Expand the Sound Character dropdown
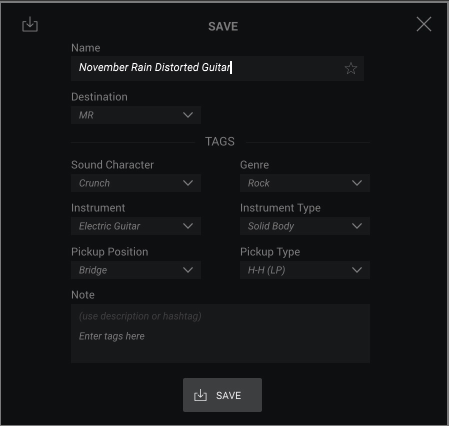449x426 pixels. pos(135,183)
